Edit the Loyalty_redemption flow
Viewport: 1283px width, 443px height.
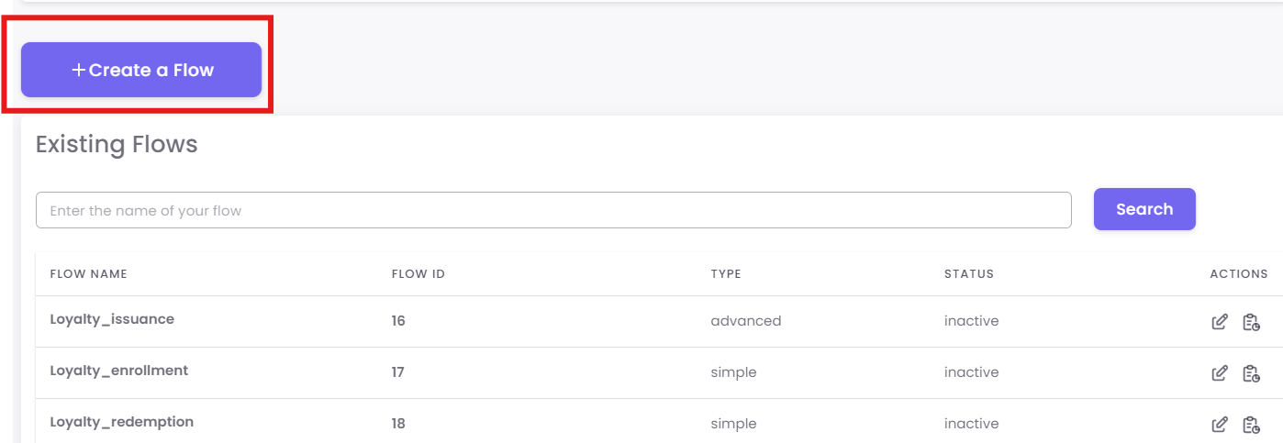pyautogui.click(x=1220, y=425)
